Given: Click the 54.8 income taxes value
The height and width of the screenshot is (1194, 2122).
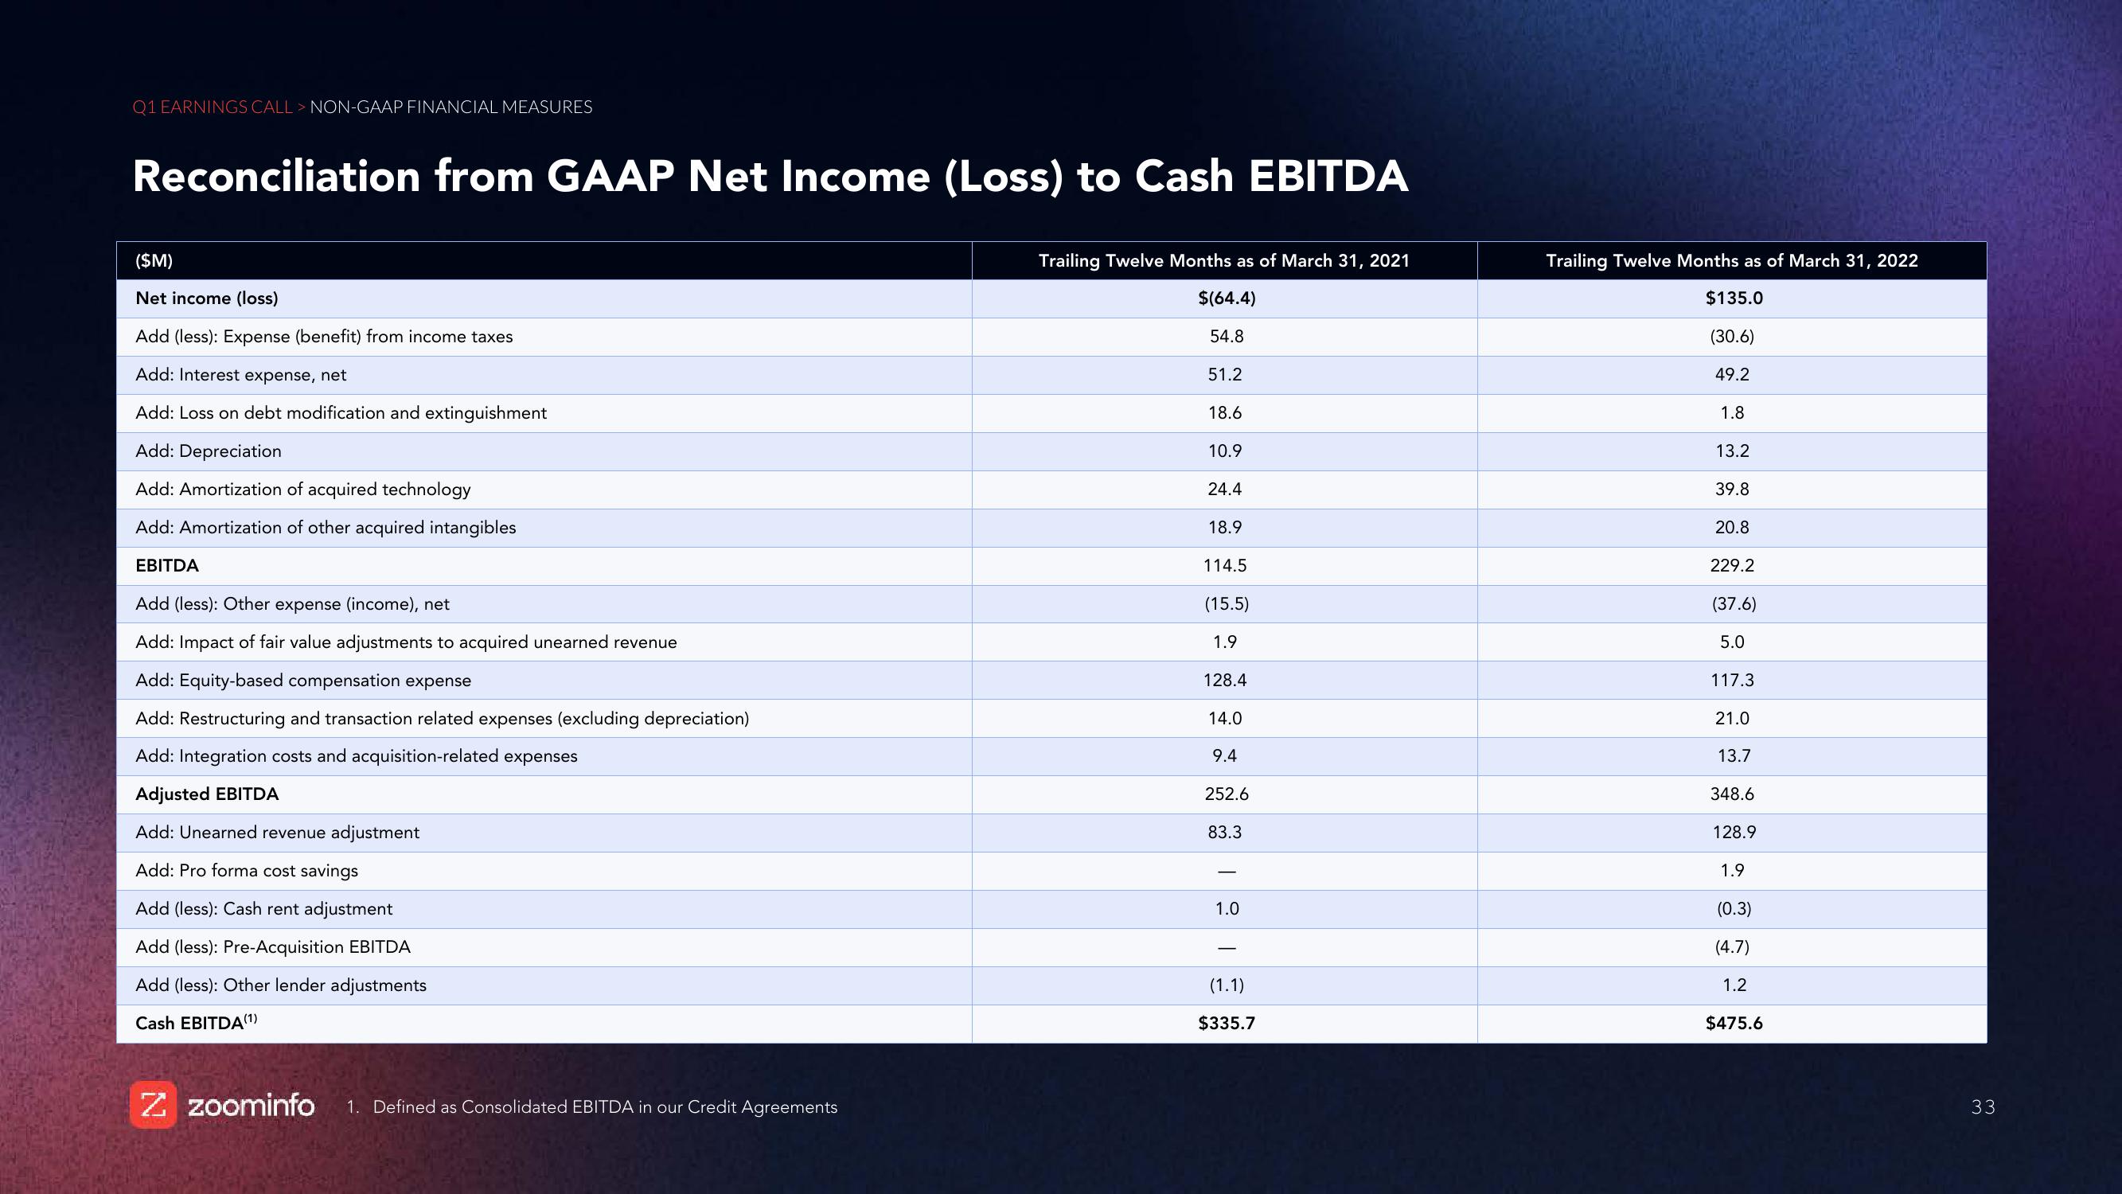Looking at the screenshot, I should coord(1226,336).
